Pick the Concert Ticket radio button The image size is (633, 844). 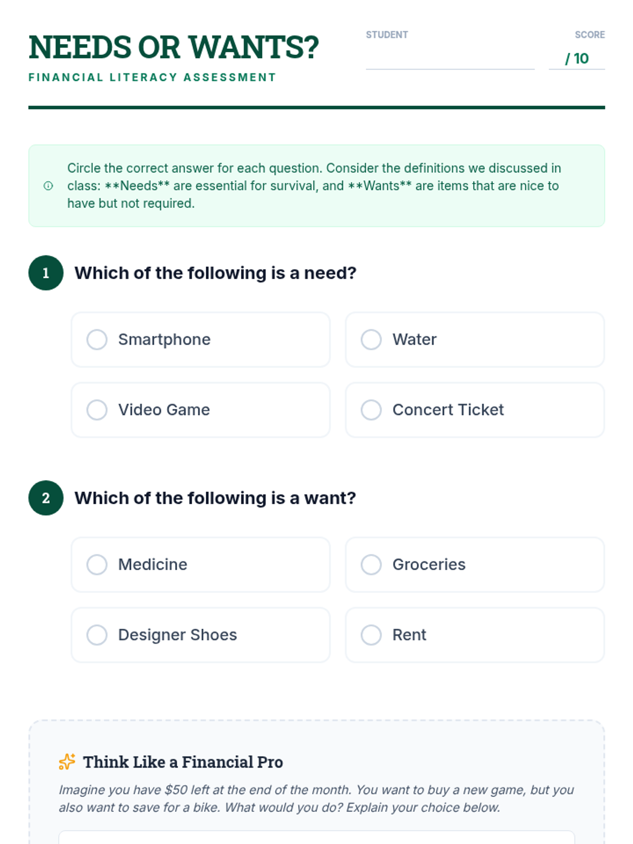(x=371, y=410)
